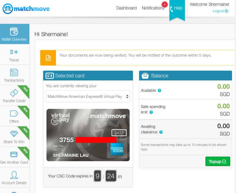Read the documents being verified notice
236x193 pixels.
click(x=135, y=55)
